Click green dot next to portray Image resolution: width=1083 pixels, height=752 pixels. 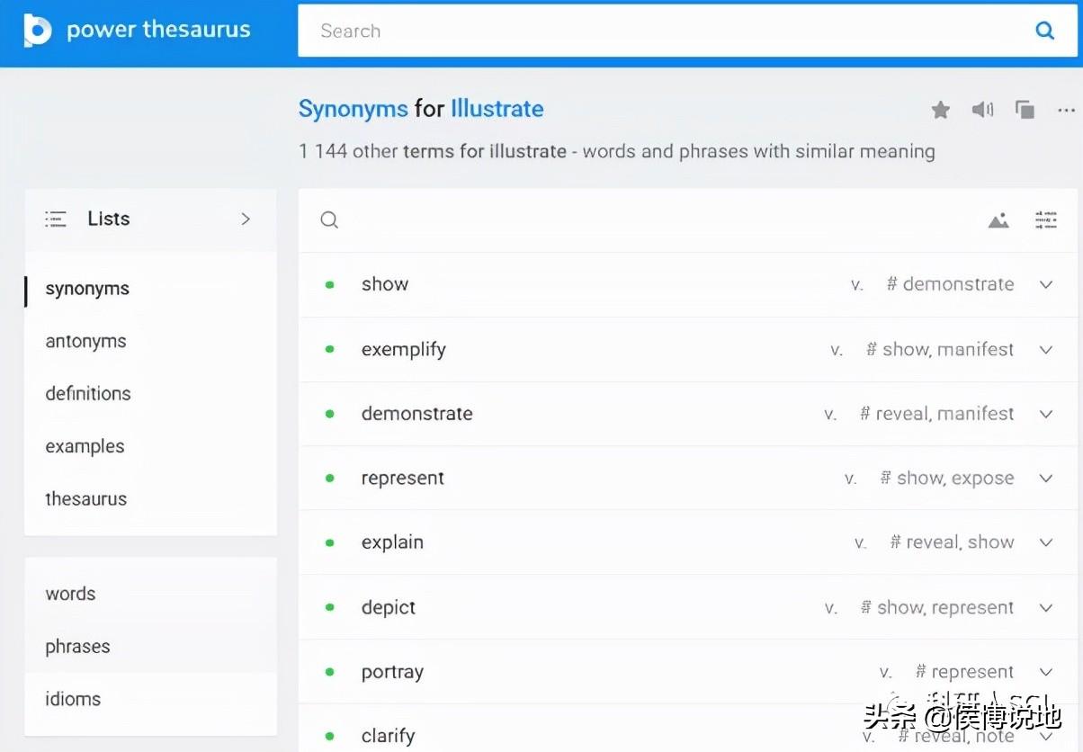(x=329, y=672)
